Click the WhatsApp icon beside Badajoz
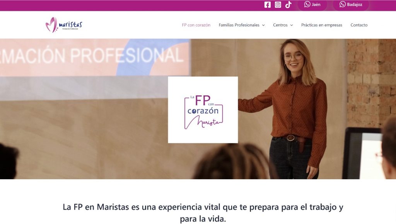The height and width of the screenshot is (224, 396). coord(343,4)
